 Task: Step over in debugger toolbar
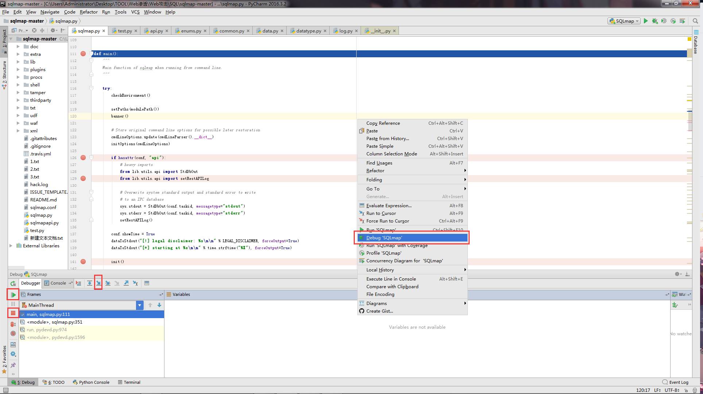tap(89, 283)
